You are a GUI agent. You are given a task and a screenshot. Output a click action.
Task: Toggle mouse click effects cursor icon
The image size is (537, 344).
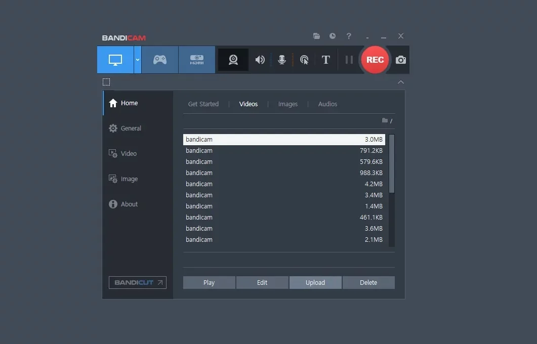(304, 60)
